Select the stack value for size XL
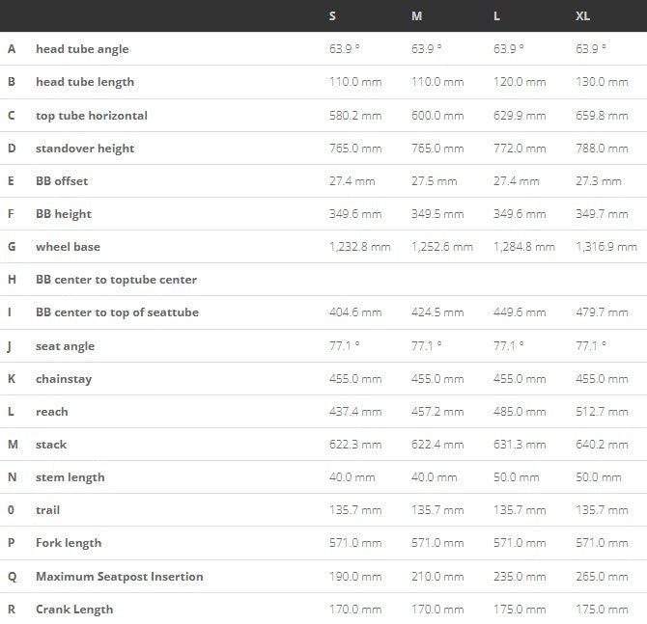Image resolution: width=647 pixels, height=624 pixels. tap(602, 445)
